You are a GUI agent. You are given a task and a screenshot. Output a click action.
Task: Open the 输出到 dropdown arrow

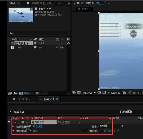coord(101,130)
